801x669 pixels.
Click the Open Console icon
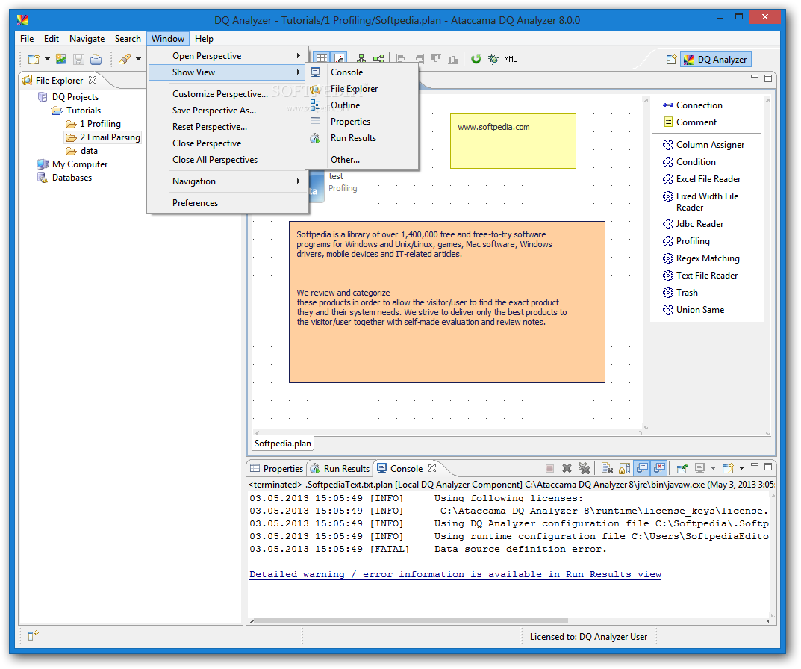(728, 468)
